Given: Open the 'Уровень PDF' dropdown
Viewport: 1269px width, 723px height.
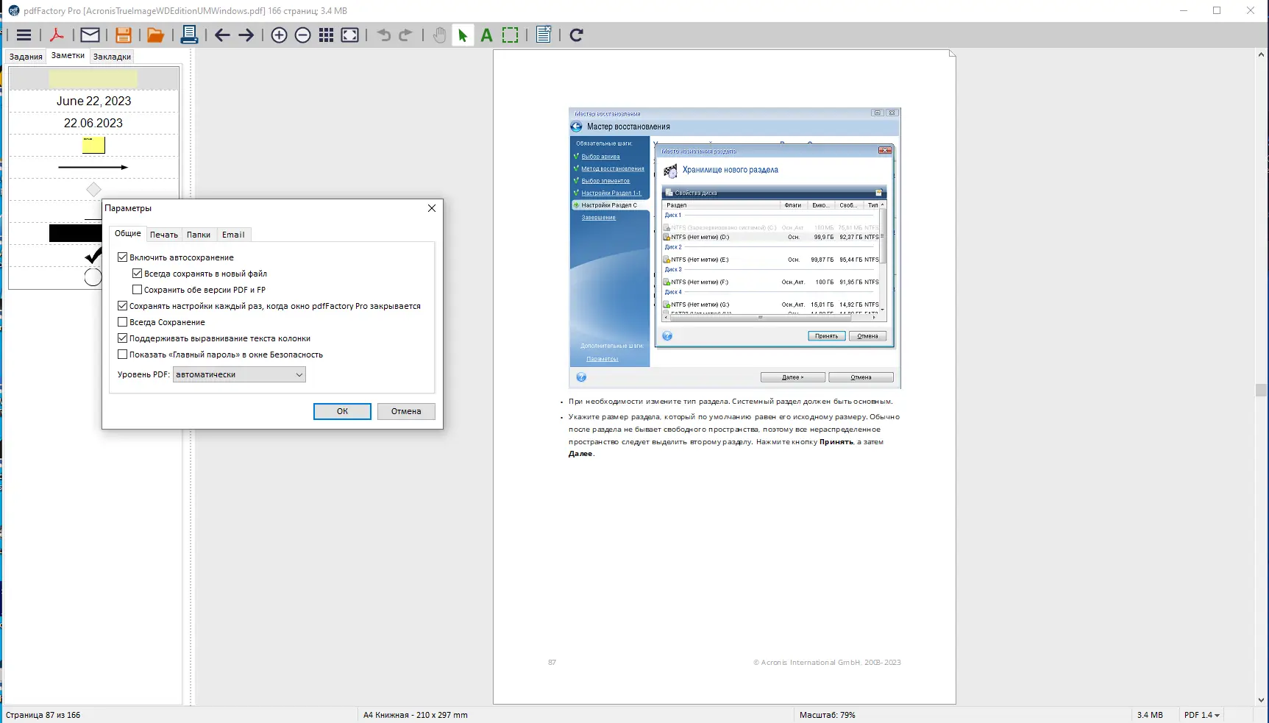Looking at the screenshot, I should point(239,374).
